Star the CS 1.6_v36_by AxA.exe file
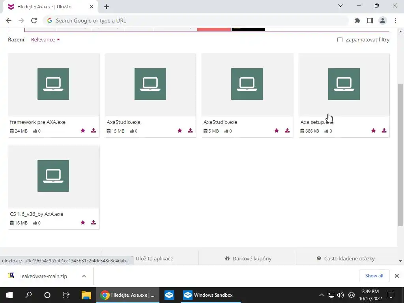This screenshot has width=404, height=303. pyautogui.click(x=83, y=223)
